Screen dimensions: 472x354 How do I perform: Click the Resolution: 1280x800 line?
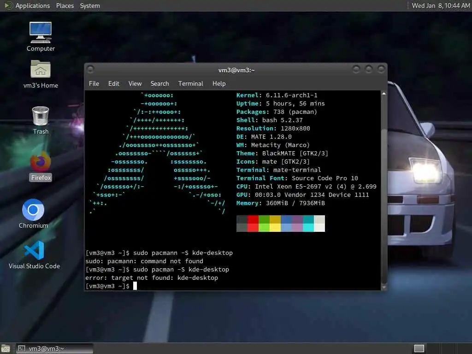(x=273, y=128)
